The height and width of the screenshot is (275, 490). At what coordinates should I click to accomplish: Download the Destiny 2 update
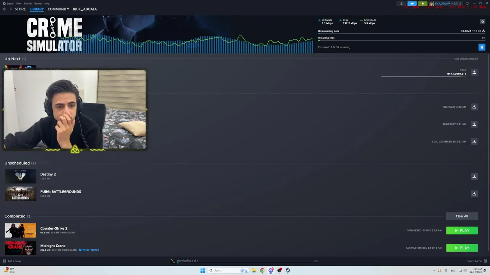coord(474,176)
